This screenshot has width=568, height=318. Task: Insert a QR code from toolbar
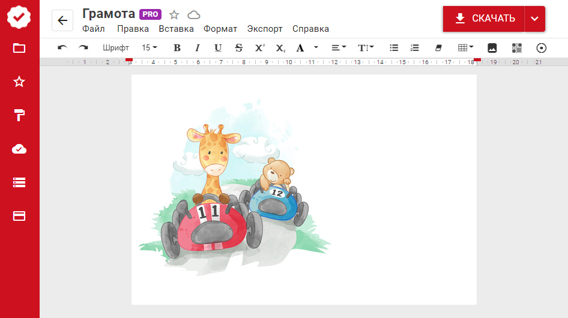(x=517, y=48)
